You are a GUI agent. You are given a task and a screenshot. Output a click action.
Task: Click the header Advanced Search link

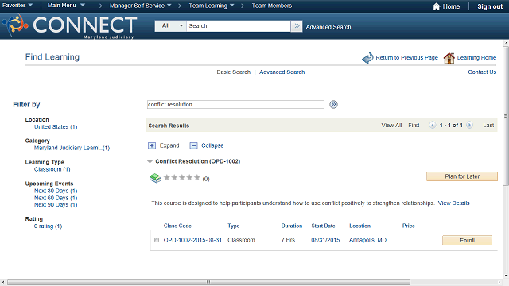(x=328, y=27)
